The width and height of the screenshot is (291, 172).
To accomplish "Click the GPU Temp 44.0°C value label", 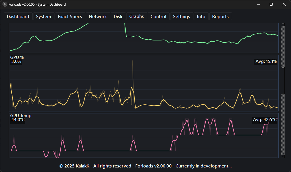I will coord(18,120).
